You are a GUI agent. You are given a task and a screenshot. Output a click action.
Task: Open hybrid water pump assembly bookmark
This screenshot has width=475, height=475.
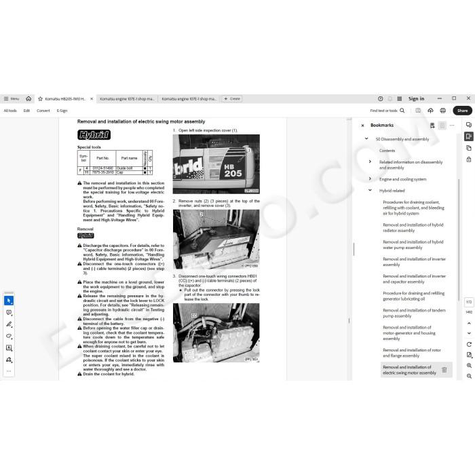click(413, 245)
